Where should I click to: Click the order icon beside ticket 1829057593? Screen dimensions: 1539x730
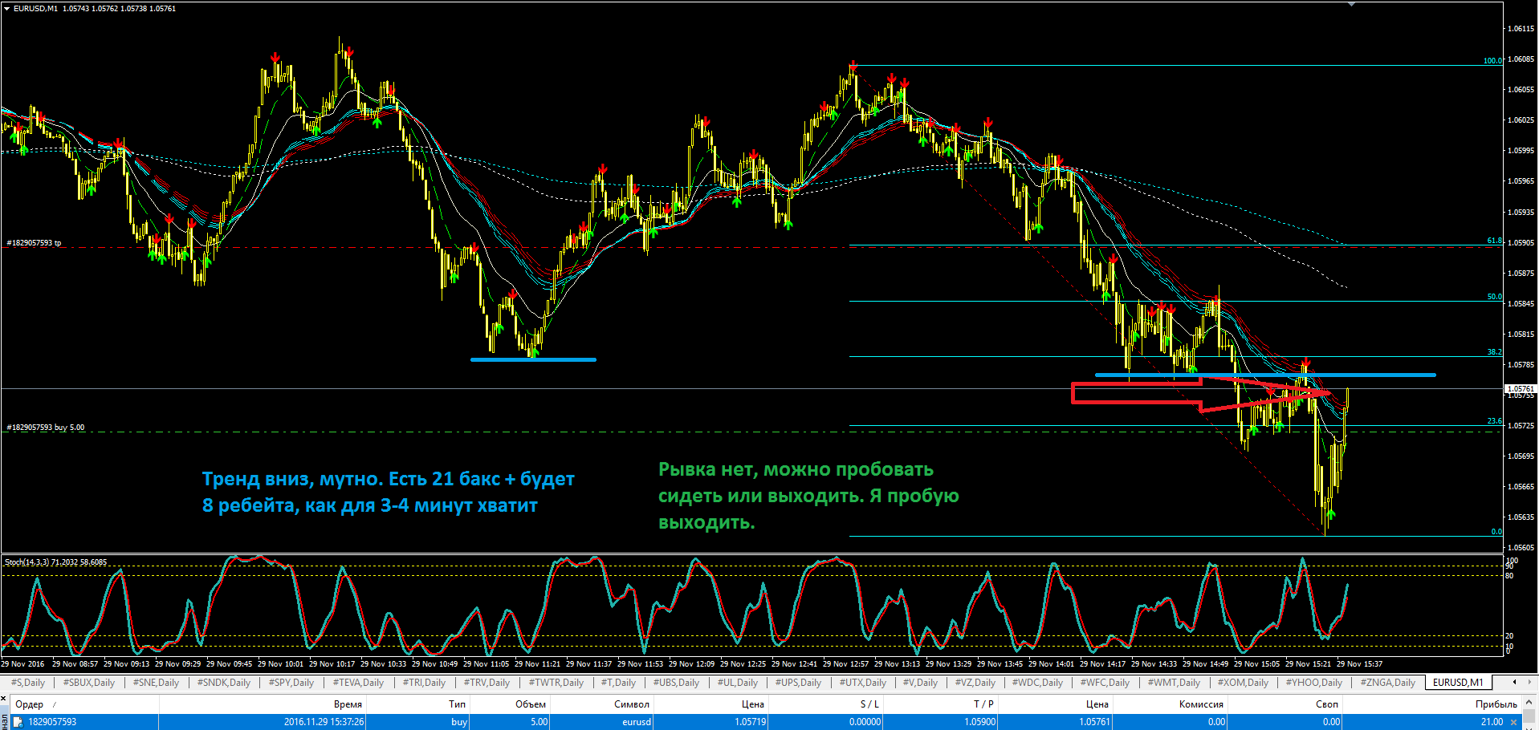click(x=18, y=722)
